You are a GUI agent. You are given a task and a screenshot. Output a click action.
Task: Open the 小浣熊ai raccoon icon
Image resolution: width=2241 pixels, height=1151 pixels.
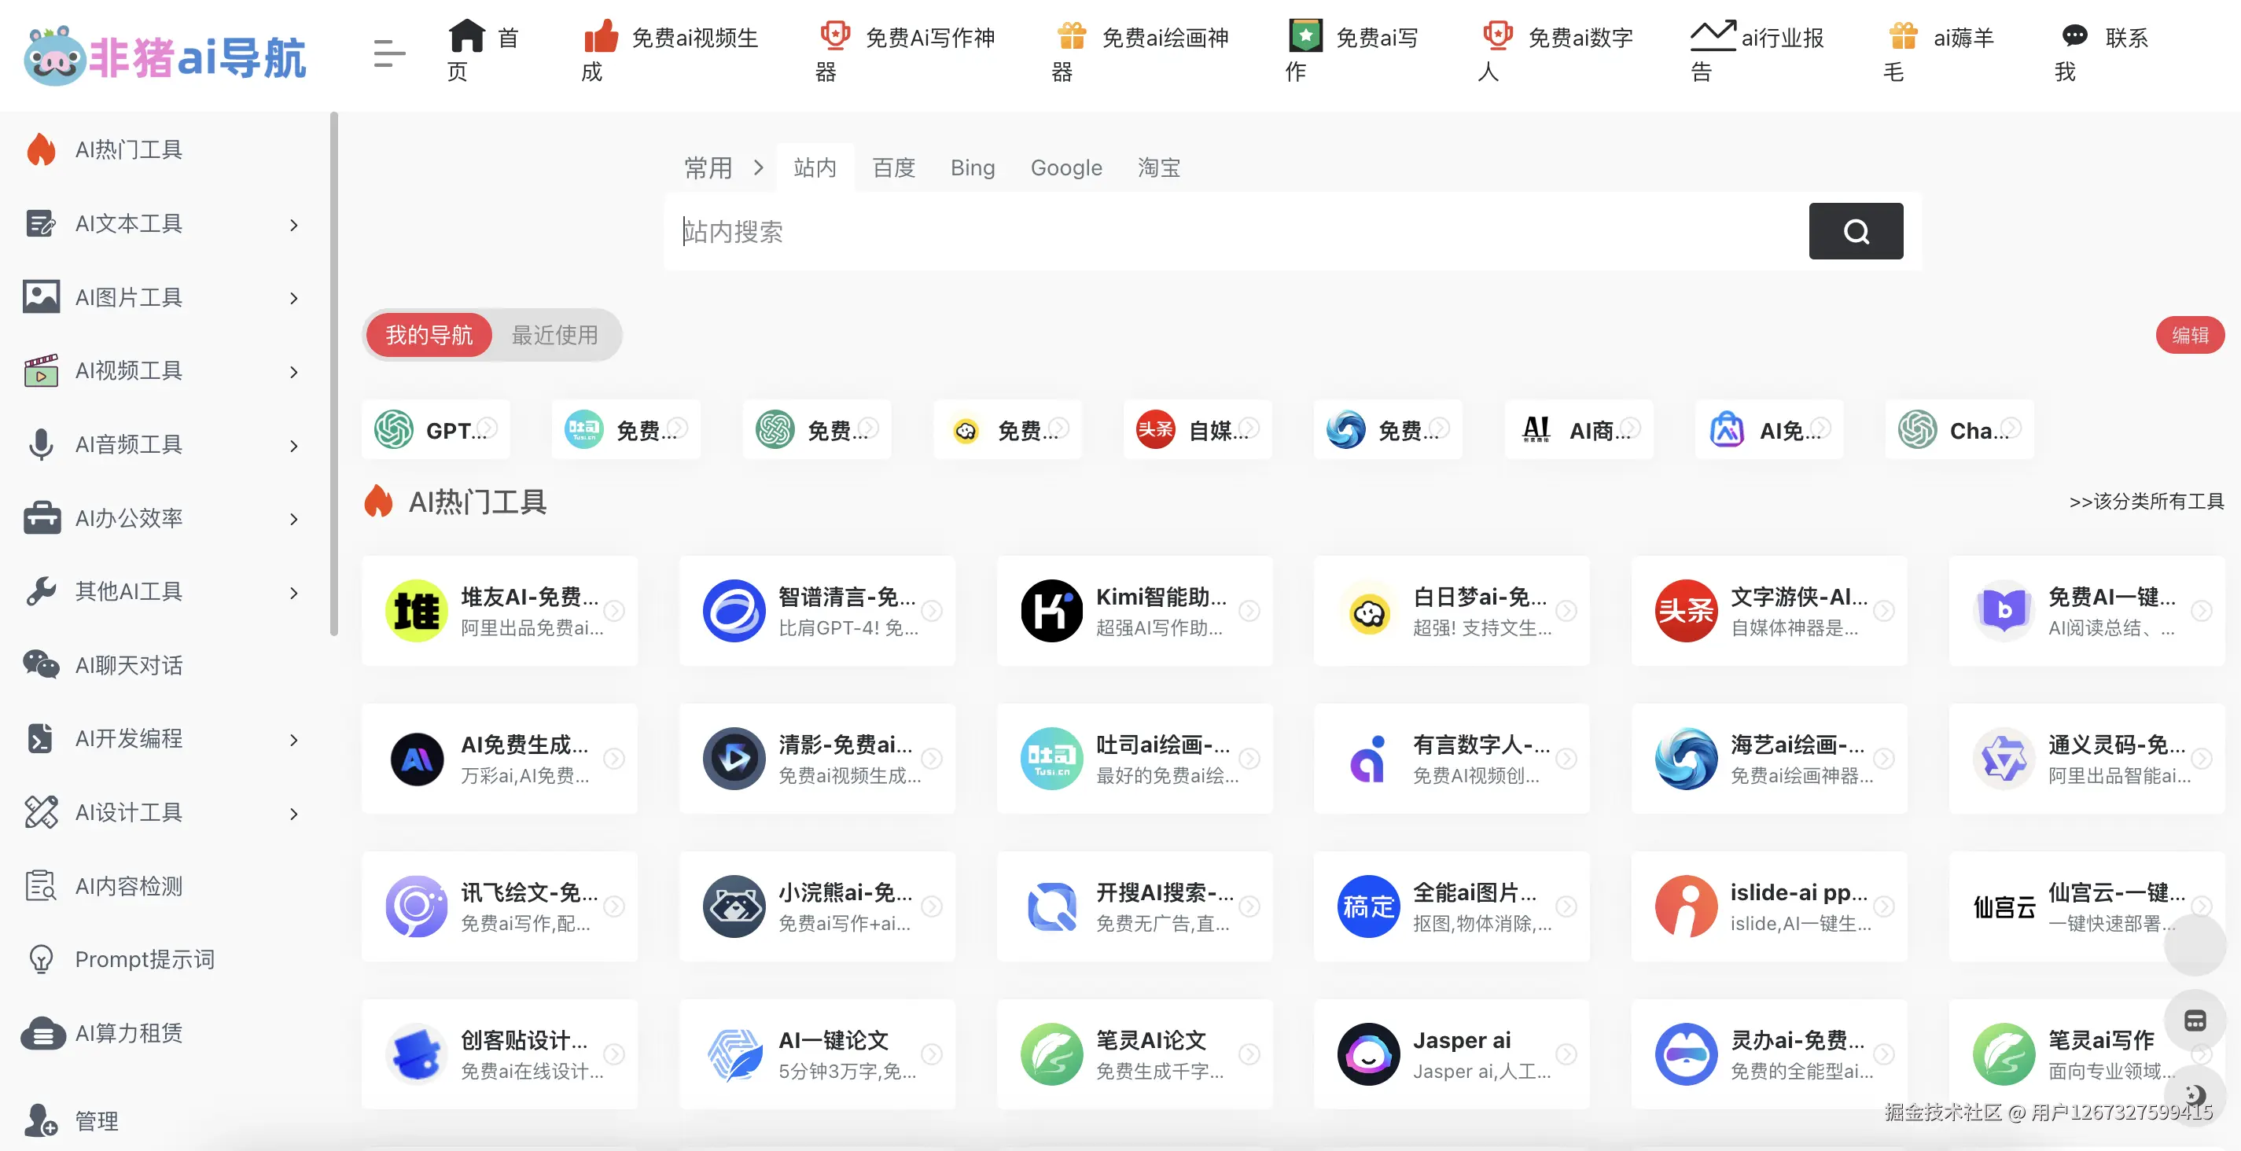coord(734,906)
